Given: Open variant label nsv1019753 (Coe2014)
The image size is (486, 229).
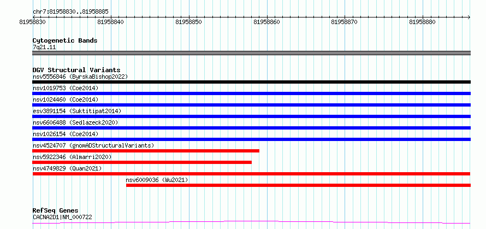Looking at the screenshot, I should 66,88.
